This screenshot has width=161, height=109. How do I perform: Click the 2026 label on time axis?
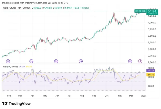144,95
